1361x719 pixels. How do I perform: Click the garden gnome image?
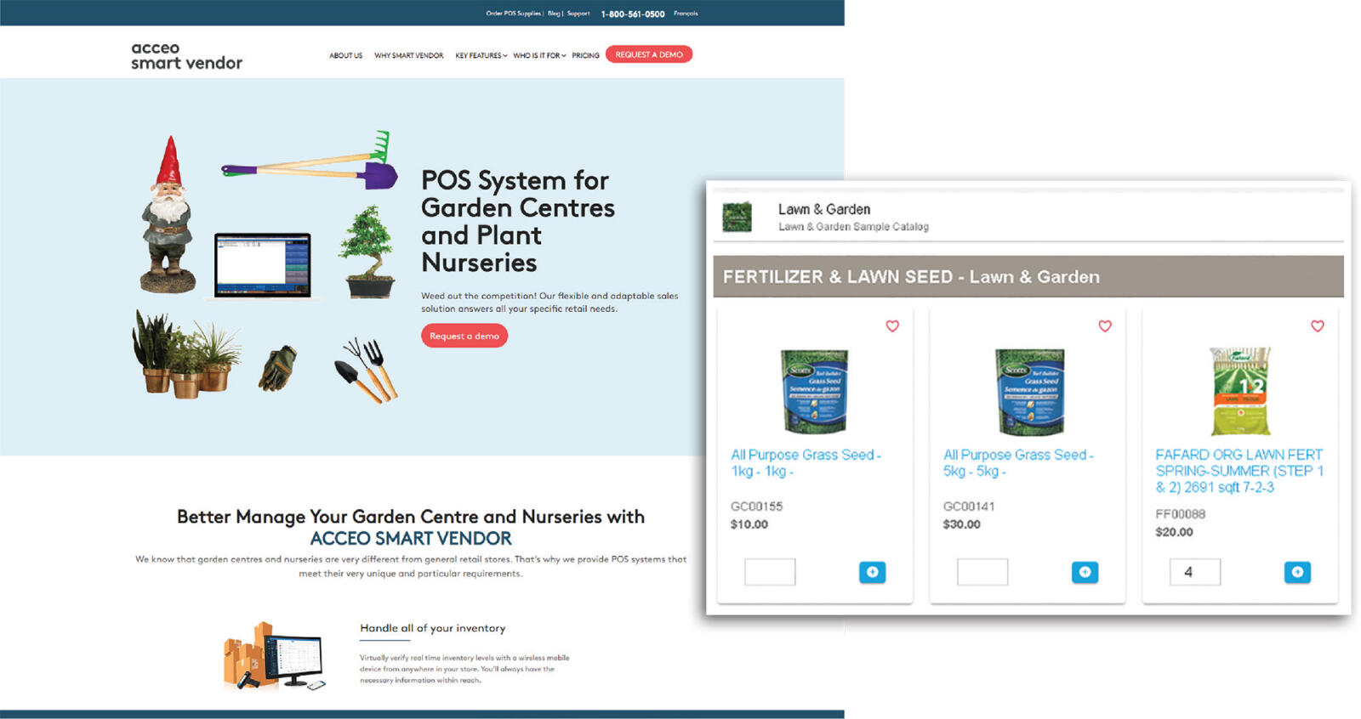tap(168, 215)
